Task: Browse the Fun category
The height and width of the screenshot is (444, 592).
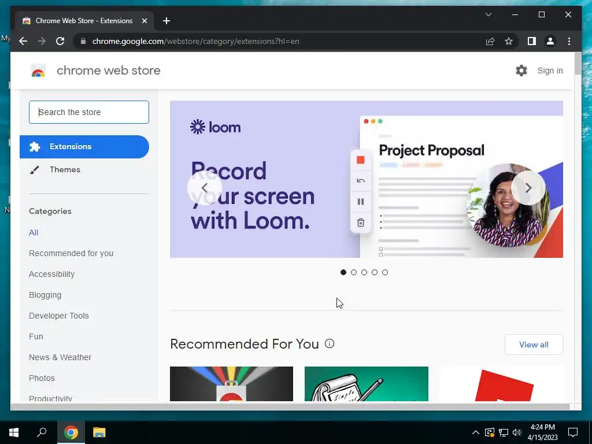Action: pos(36,336)
